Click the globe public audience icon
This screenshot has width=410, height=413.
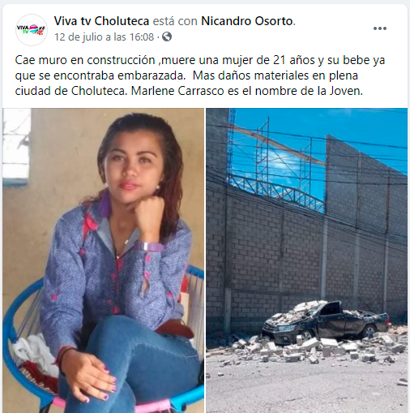pos(167,37)
